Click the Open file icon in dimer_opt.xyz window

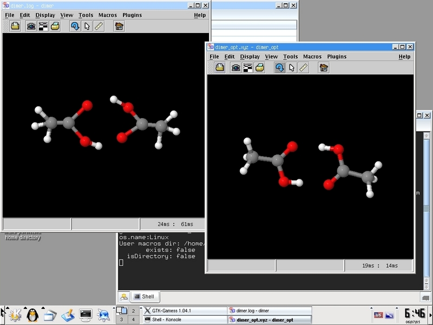pos(220,68)
